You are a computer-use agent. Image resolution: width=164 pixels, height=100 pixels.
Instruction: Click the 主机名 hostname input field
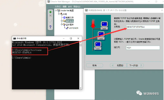[143, 27]
